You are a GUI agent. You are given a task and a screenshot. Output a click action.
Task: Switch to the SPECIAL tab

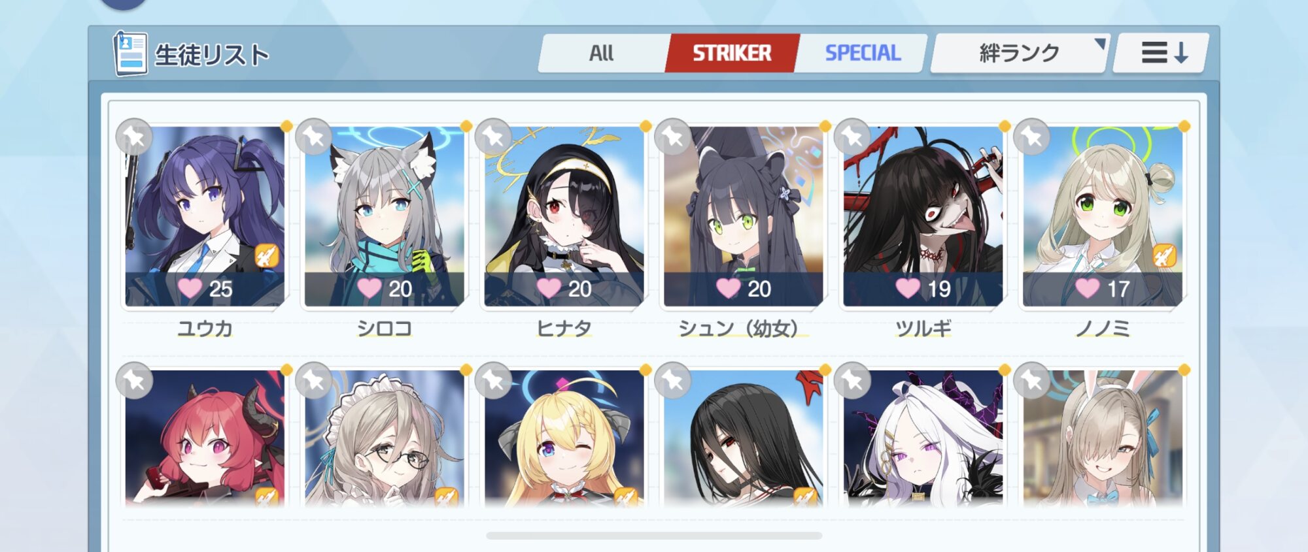click(x=863, y=53)
